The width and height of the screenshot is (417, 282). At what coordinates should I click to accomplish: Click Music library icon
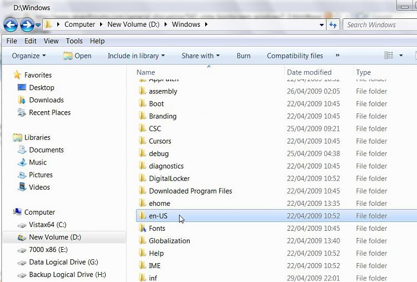[22, 162]
